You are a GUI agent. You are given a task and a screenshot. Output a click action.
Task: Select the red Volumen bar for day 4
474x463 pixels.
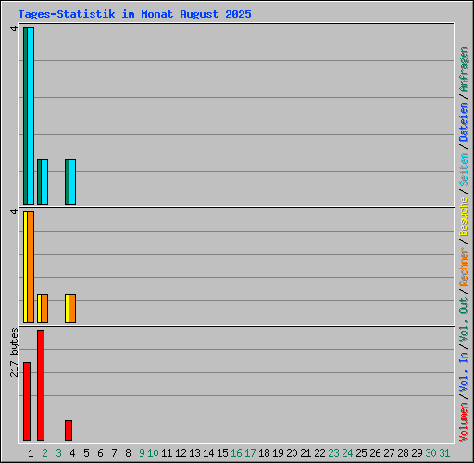coord(69,431)
